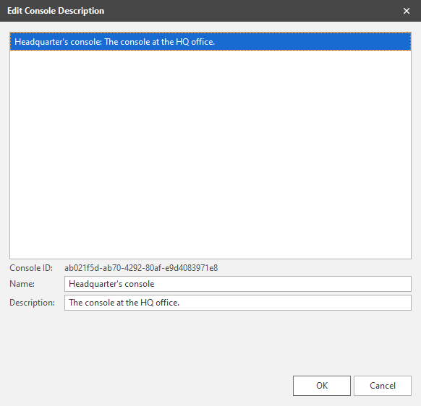Place cursor in the Headquarter's console name text
The height and width of the screenshot is (406, 421).
pyautogui.click(x=111, y=284)
